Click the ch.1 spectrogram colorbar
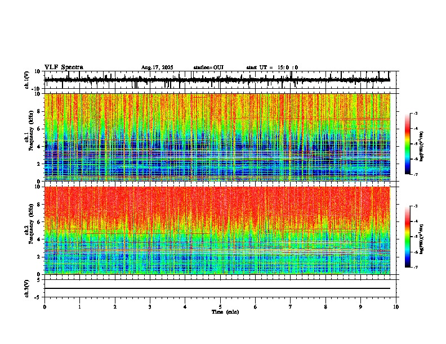 click(408, 144)
